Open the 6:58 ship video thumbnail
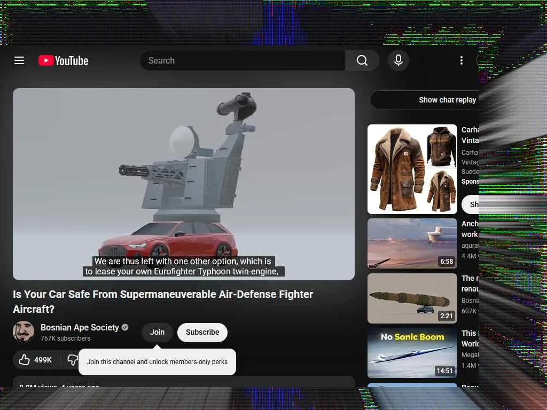Viewport: 547px width, 410px height. [412, 243]
